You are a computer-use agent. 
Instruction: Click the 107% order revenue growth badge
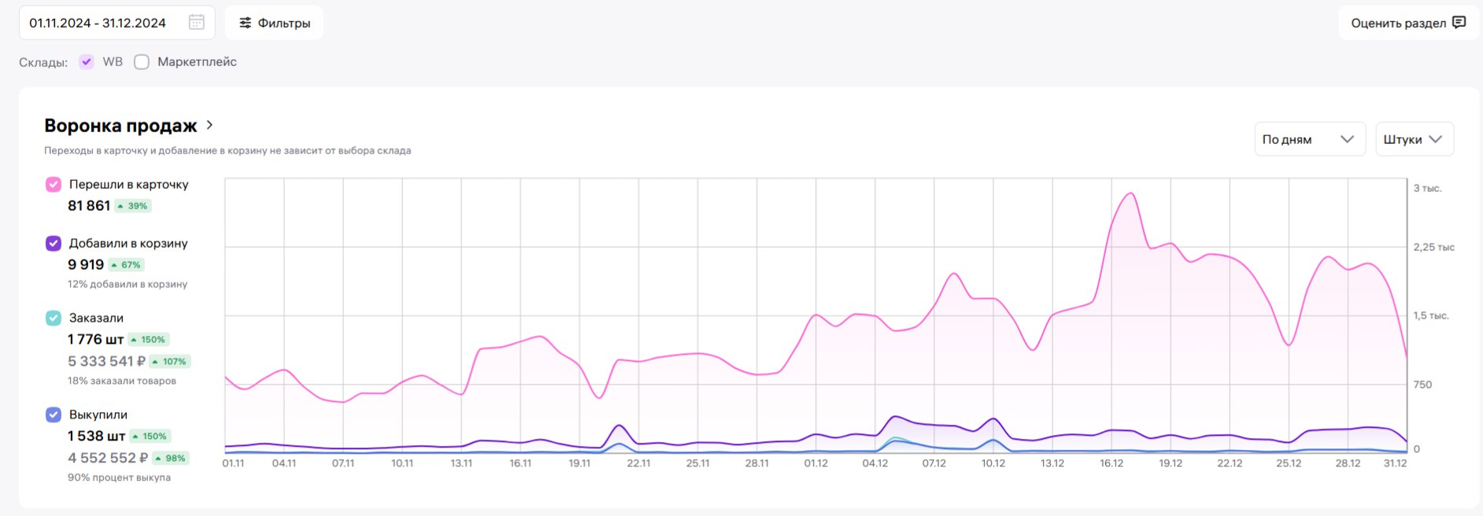click(170, 362)
